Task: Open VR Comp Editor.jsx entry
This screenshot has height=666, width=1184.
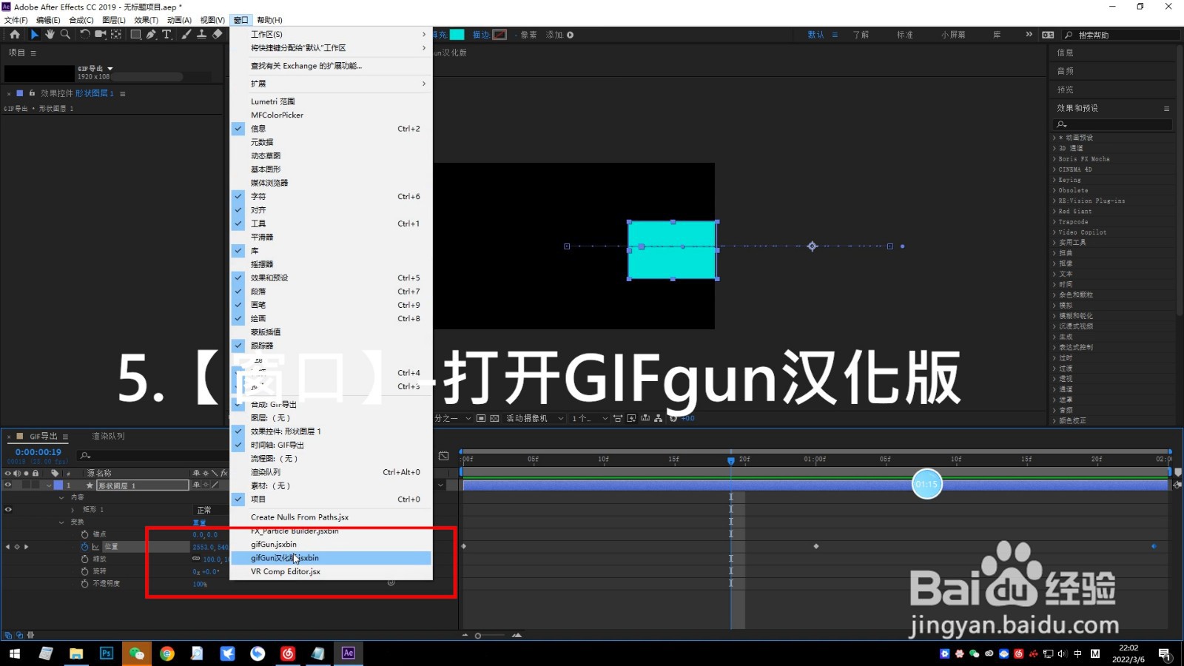Action: click(331, 572)
